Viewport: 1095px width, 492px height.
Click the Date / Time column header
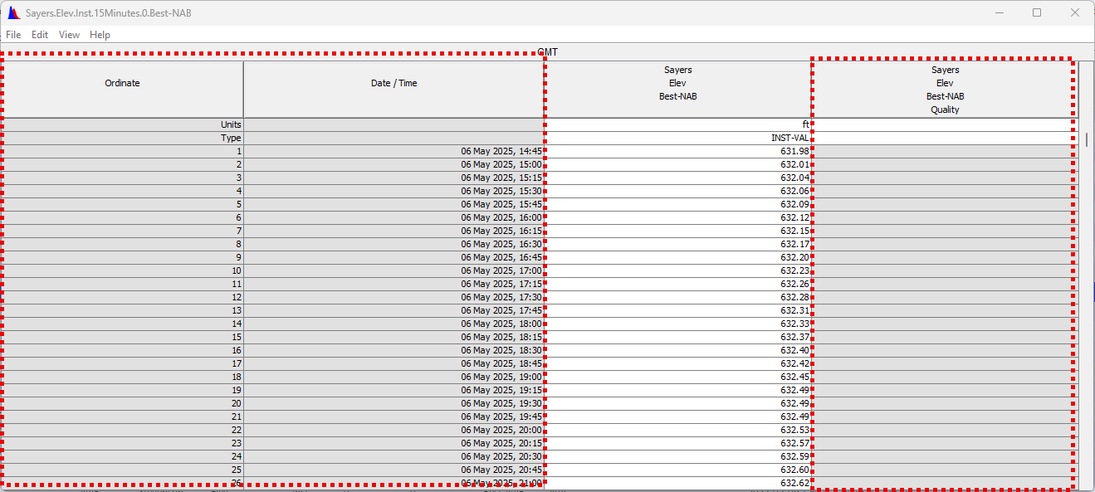click(394, 83)
